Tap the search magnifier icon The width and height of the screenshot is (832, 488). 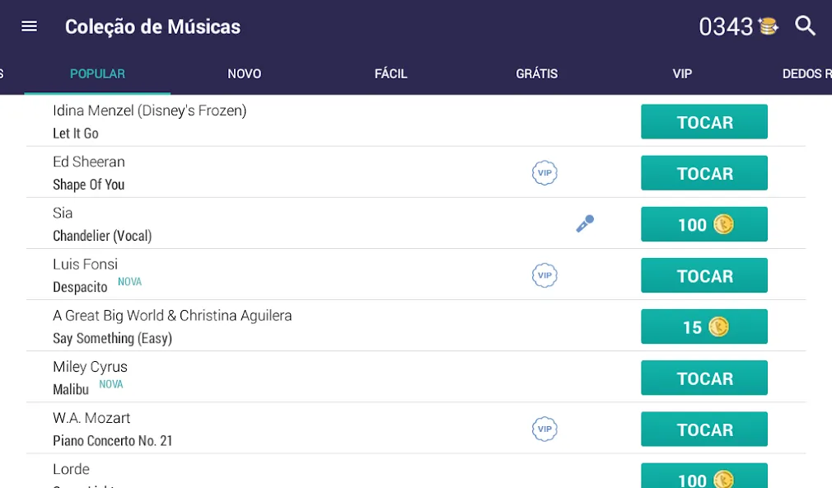(805, 26)
